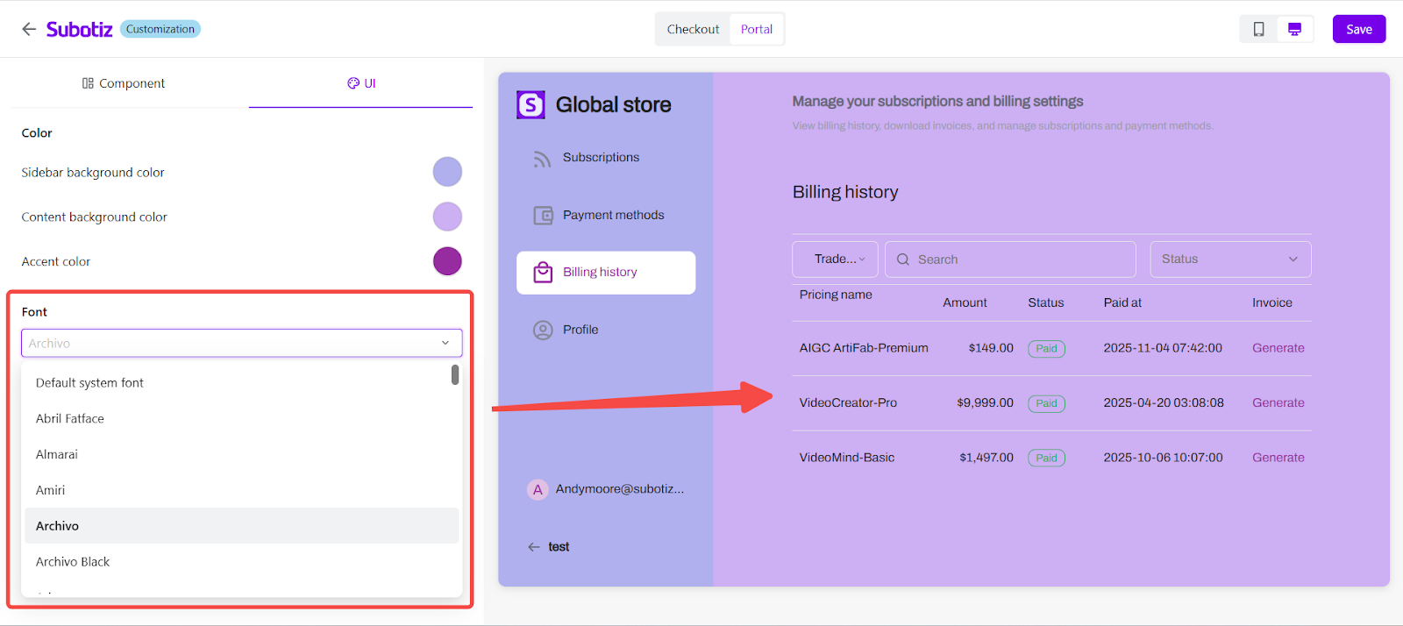Open the Status filter dropdown

1229,260
